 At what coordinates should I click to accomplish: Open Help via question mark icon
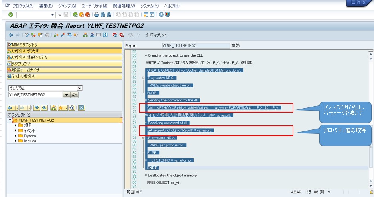(161, 15)
